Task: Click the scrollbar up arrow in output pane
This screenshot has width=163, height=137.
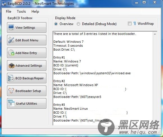Action: tap(155, 34)
